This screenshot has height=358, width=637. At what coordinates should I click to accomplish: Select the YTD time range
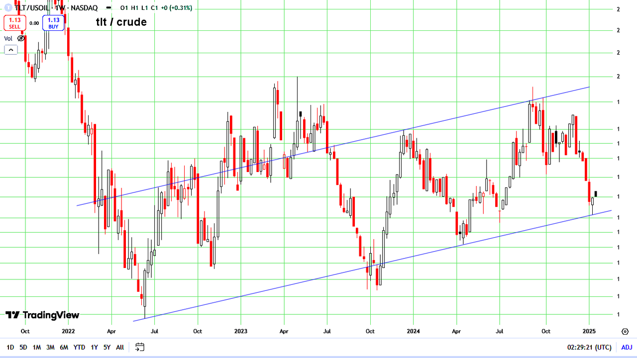[79, 347]
